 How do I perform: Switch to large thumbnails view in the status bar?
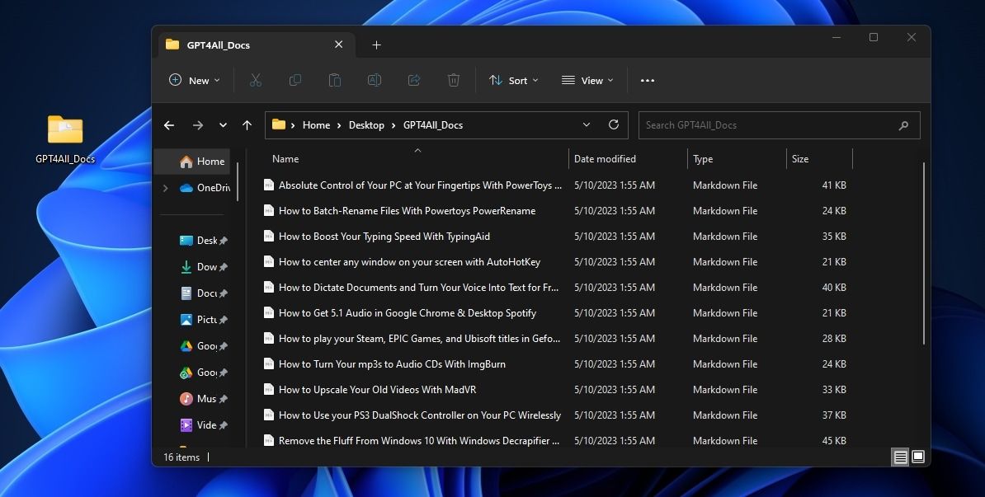917,457
